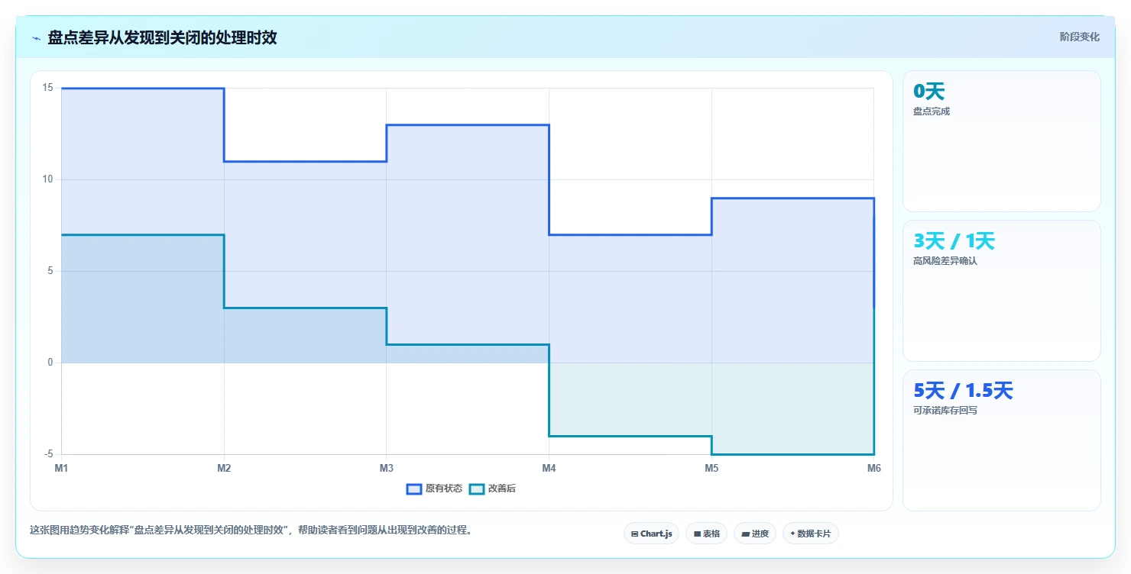Select the Chart.js tag button
The image size is (1131, 574).
(651, 534)
